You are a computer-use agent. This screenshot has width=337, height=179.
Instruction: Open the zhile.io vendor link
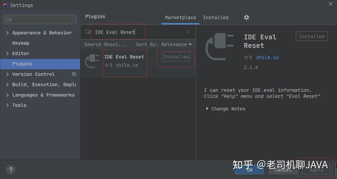pyautogui.click(x=267, y=57)
